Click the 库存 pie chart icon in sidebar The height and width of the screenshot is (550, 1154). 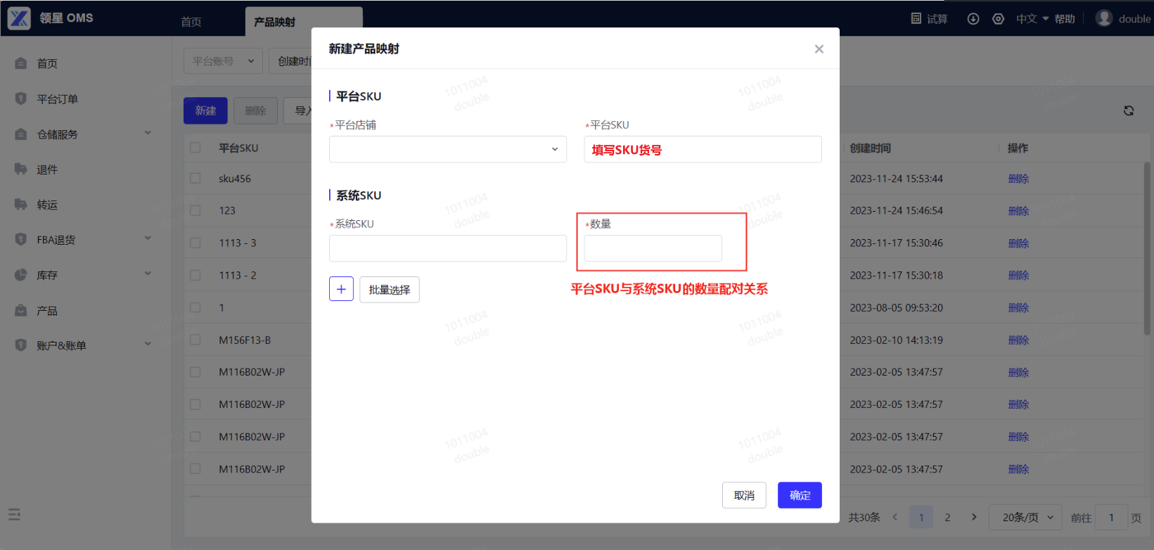(21, 274)
